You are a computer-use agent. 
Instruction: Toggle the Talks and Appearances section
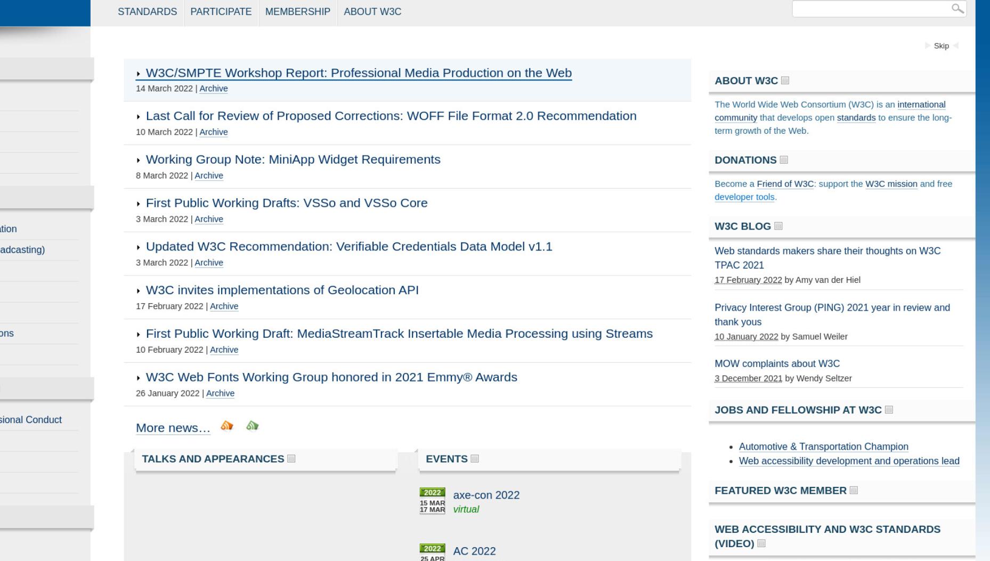[x=291, y=459]
